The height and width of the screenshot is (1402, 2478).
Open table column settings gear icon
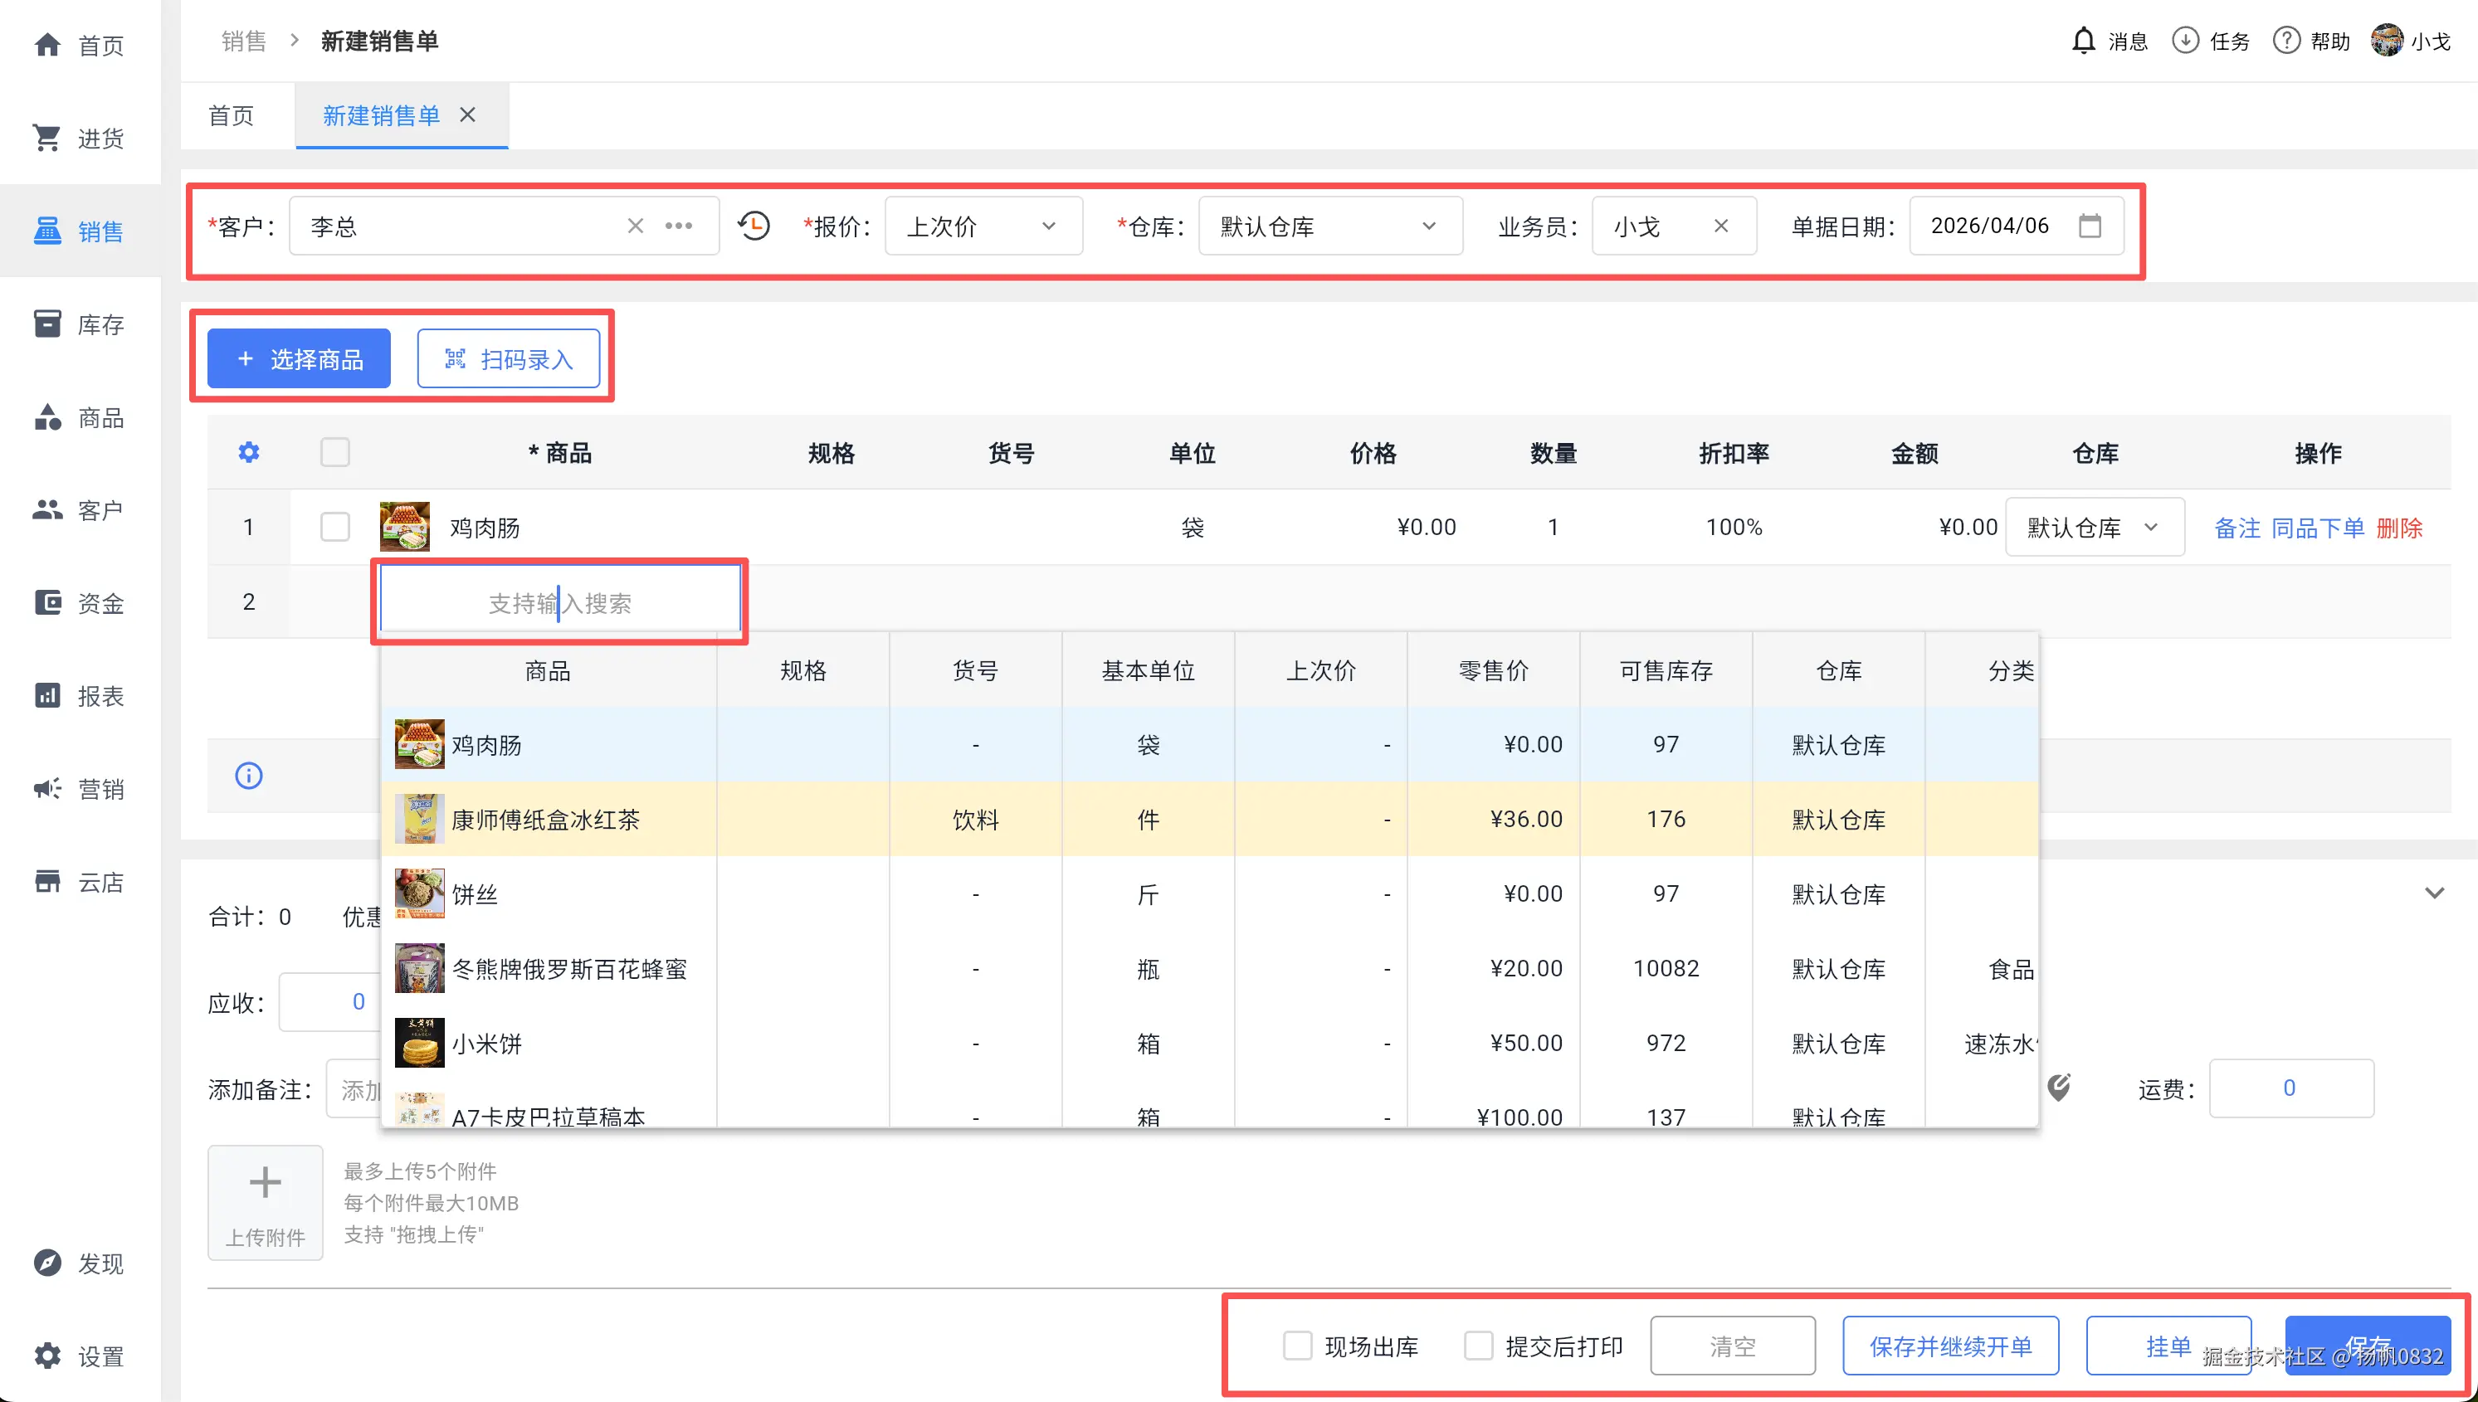tap(248, 453)
